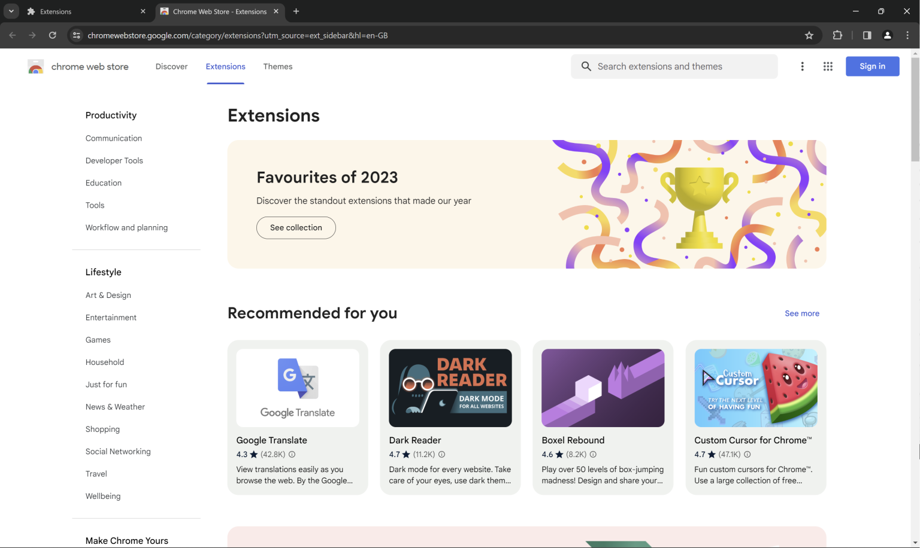Click the page vertical scrollbar thumb
Viewport: 920px width, 548px height.
[915, 109]
